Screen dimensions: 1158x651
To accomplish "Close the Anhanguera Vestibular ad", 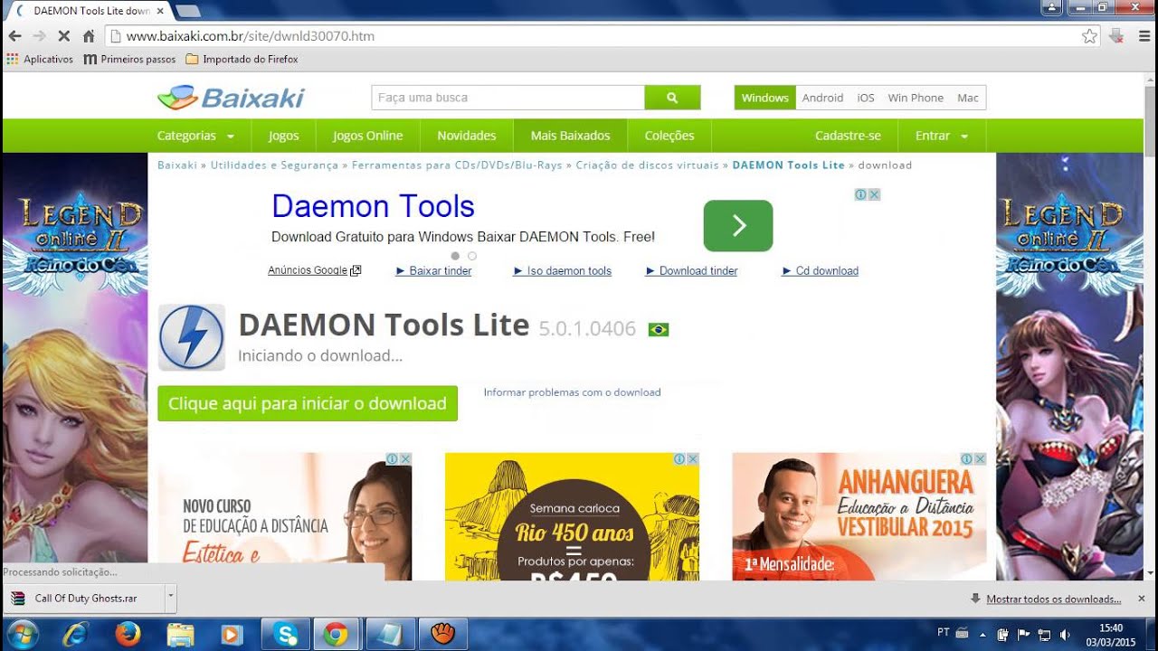I will 980,459.
